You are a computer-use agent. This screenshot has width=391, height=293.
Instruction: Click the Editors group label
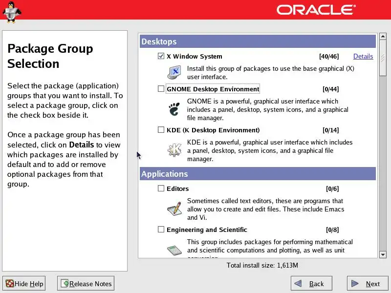tap(177, 188)
